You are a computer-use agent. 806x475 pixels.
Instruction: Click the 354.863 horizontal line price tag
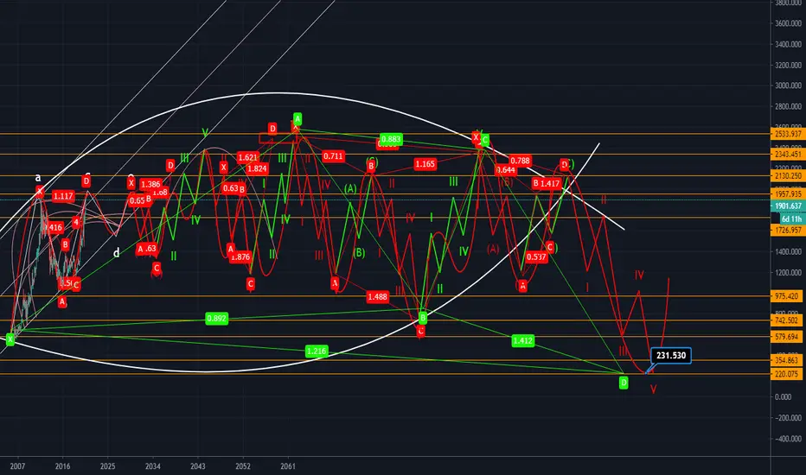[x=788, y=360]
